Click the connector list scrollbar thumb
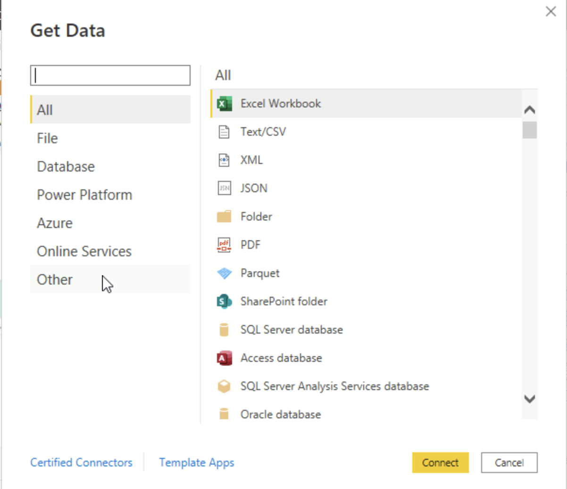This screenshot has width=567, height=489. coord(529,130)
